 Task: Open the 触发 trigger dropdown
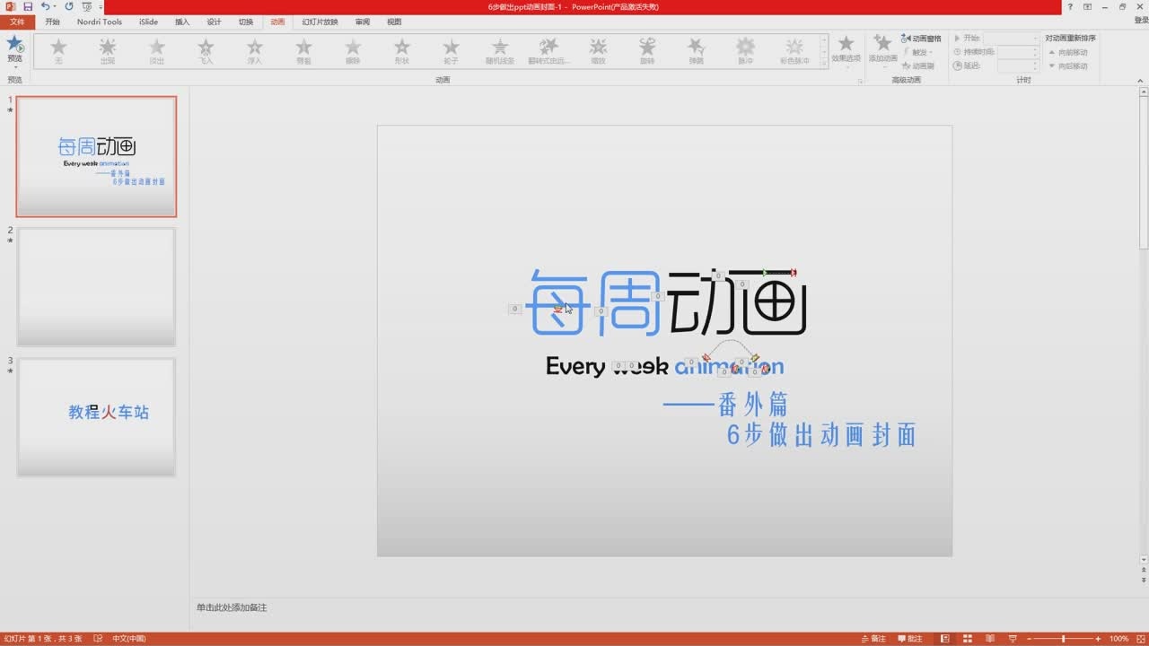pos(917,52)
